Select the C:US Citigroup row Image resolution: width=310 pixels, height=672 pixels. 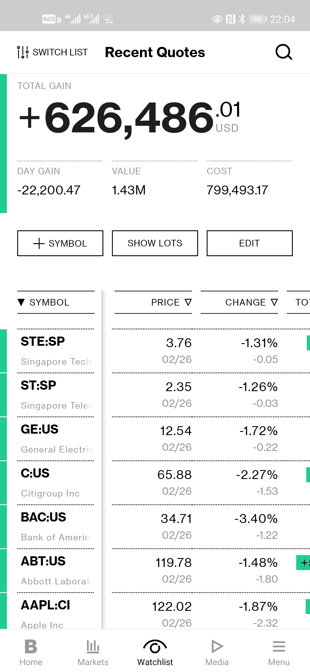click(56, 482)
